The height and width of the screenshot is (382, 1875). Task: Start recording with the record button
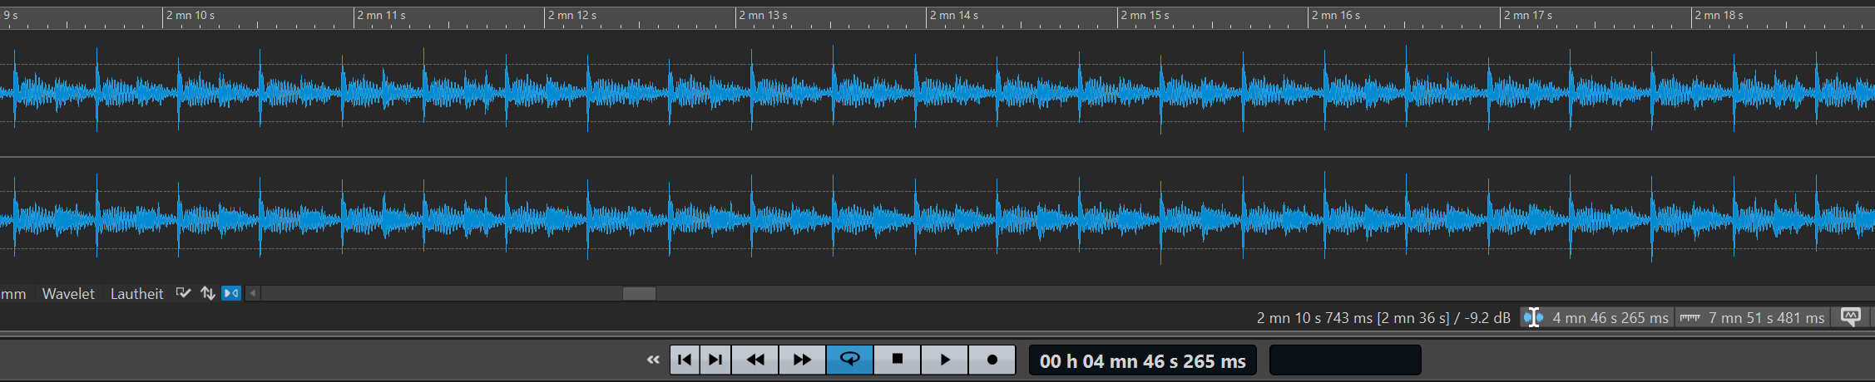(992, 360)
